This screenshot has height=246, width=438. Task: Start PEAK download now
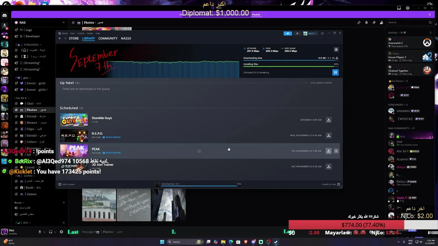328,151
